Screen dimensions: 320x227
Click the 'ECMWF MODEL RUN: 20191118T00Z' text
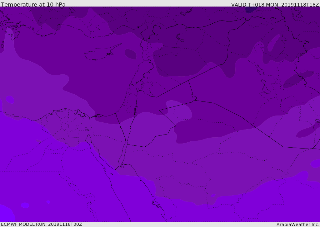click(42, 224)
